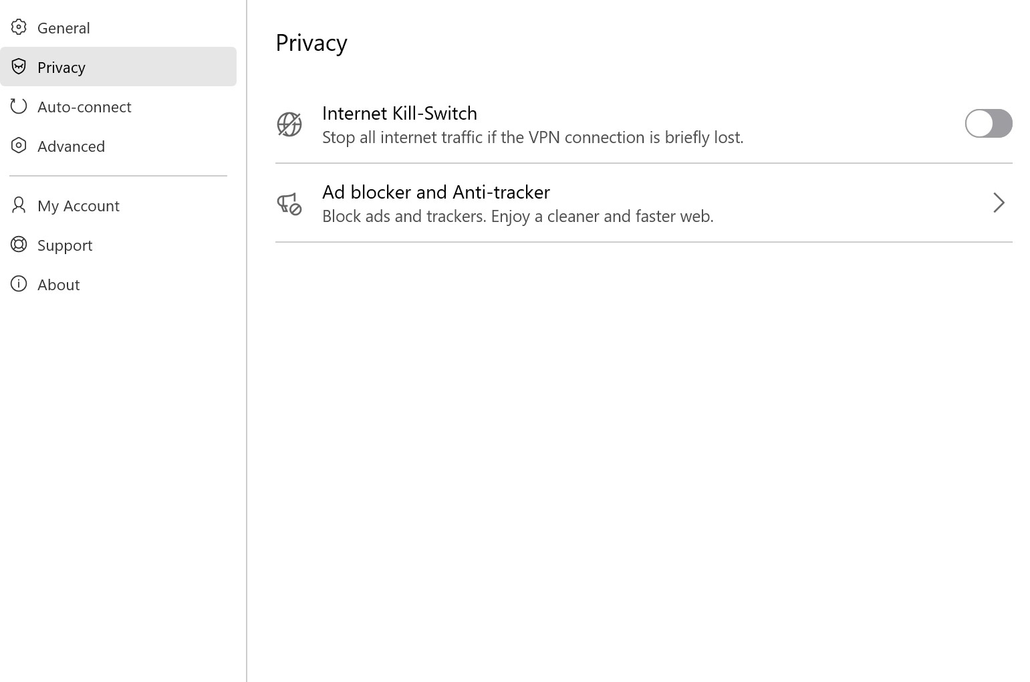Go to Auto-connect settings label
The width and height of the screenshot is (1030, 682).
84,107
